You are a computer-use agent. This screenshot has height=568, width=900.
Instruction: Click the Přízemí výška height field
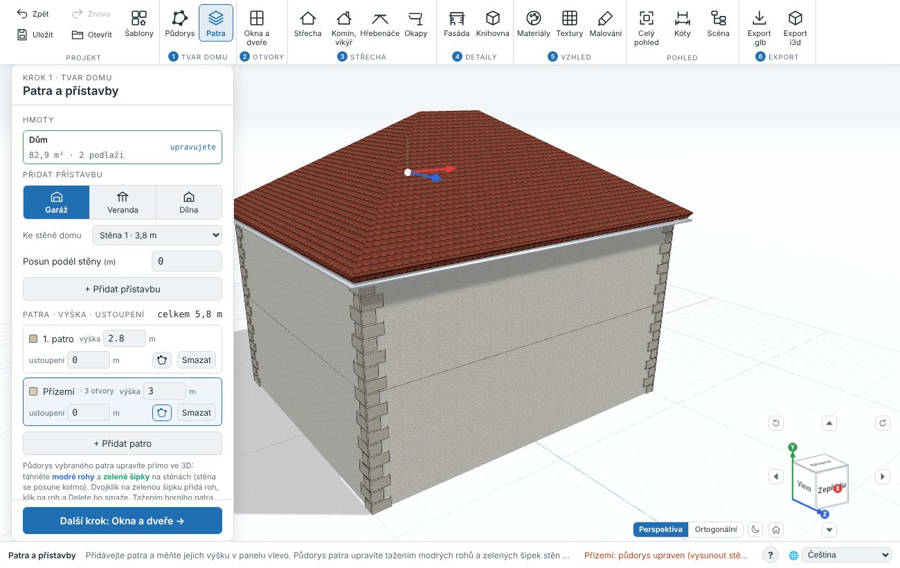point(165,391)
